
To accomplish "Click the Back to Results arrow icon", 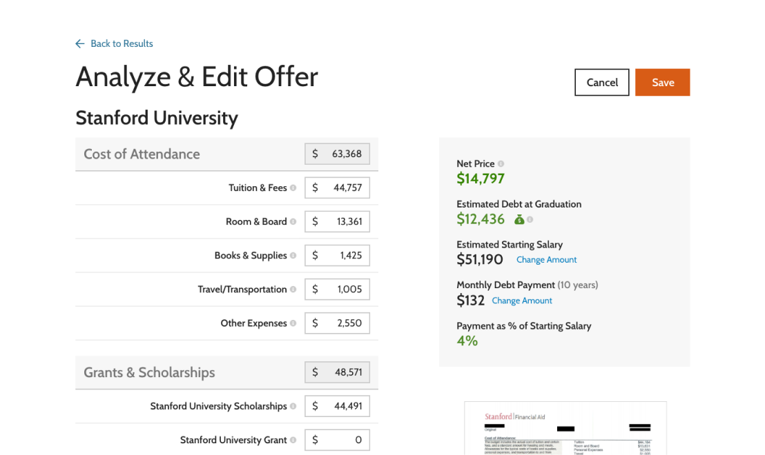I will click(x=80, y=43).
